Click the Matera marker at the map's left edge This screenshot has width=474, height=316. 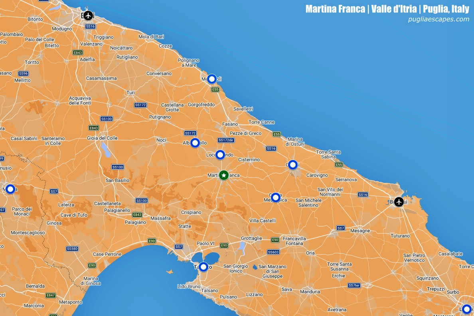pos(10,188)
